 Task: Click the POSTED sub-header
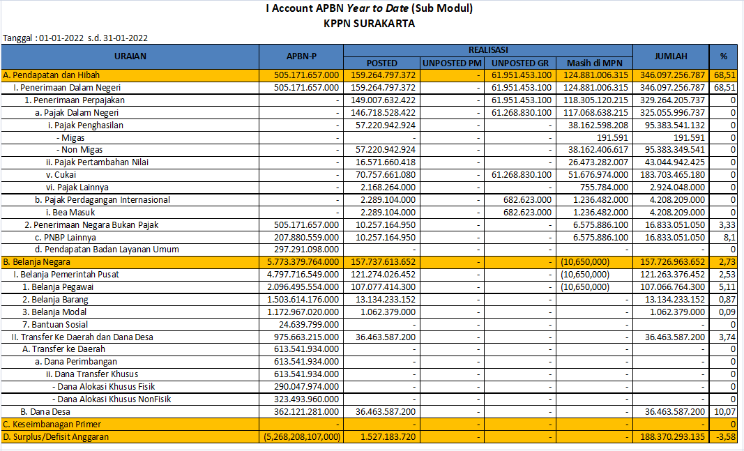(382, 63)
